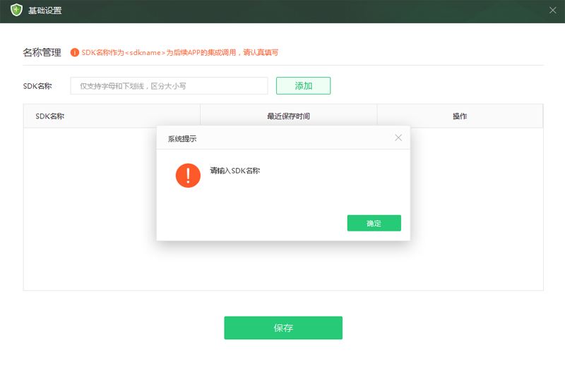The image size is (565, 376).
Task: Click the 请输入SDK名称 message text
Action: coord(235,171)
